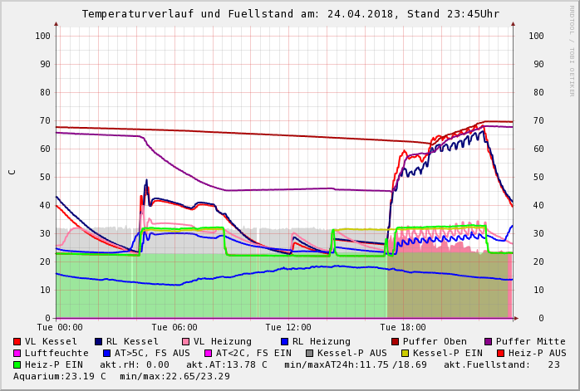Screen dimensions: 580x391
Task: Click the green Heiz-P EIN legend swatch
Action: (17, 364)
